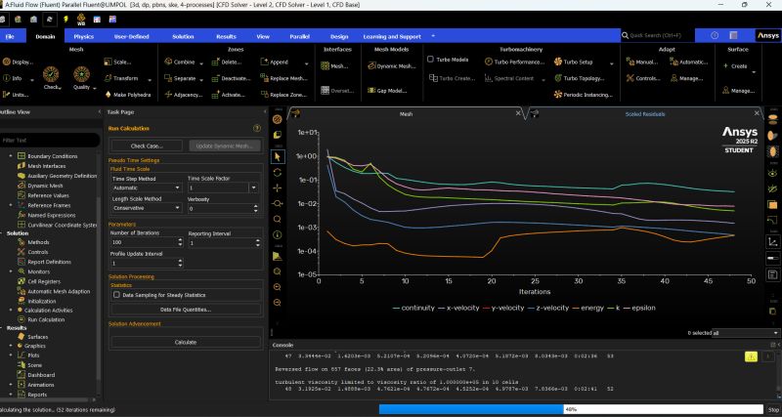Open Mesh Interfaces tool

pos(334,65)
